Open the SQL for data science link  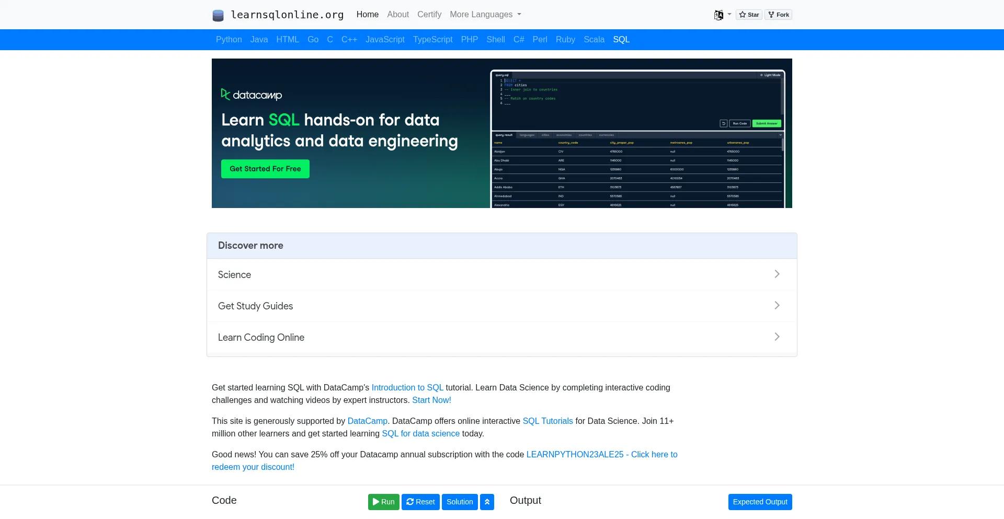[421, 433]
